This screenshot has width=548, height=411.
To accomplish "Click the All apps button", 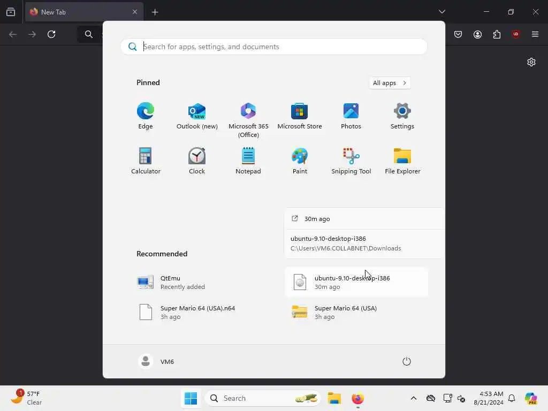I will point(390,83).
